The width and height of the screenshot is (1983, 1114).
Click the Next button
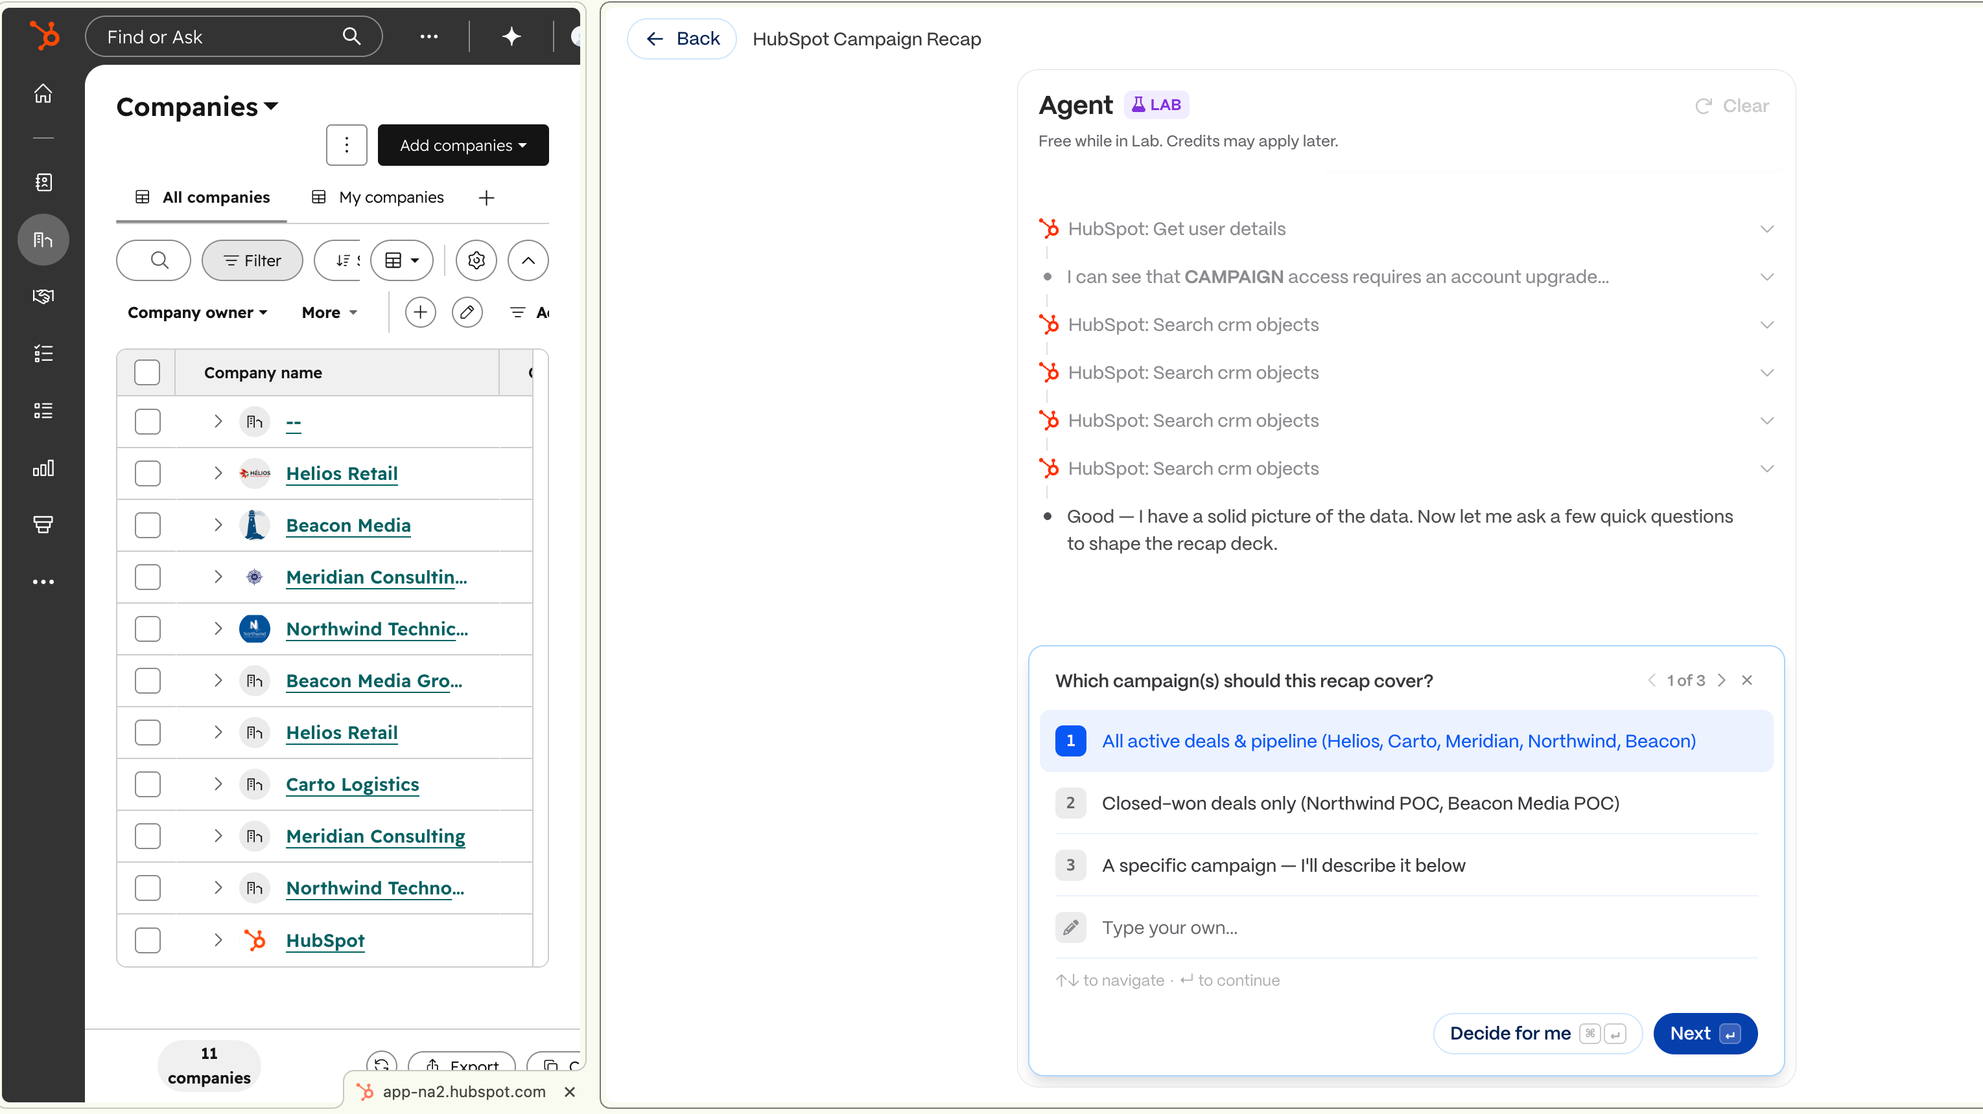(1705, 1033)
